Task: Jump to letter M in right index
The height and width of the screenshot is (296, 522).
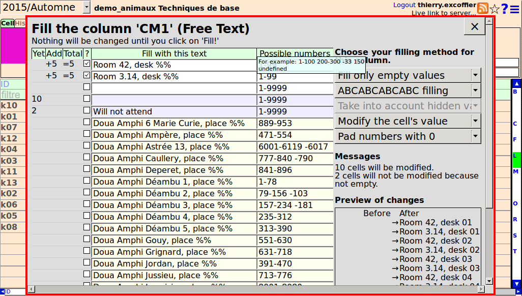Action: click(515, 171)
